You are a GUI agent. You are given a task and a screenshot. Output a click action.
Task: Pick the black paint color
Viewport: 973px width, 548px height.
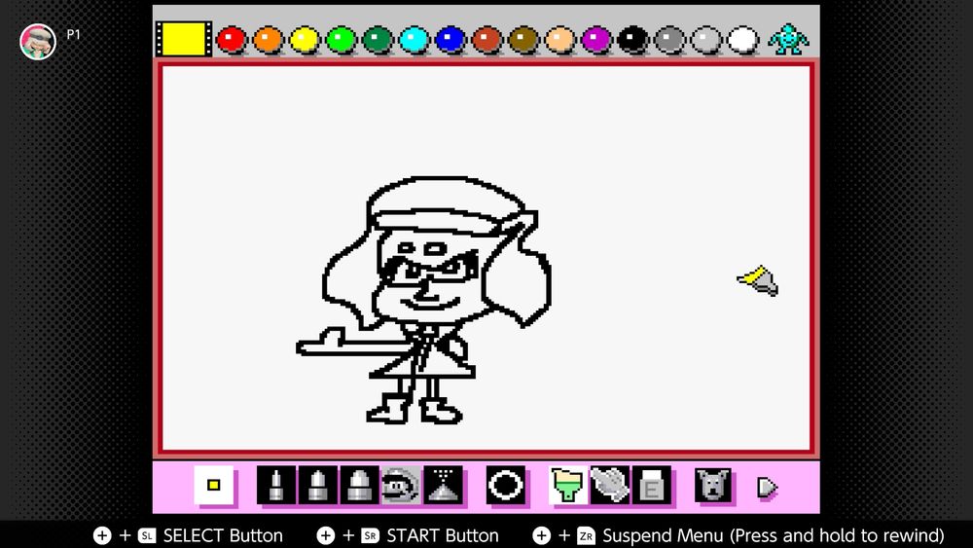tap(633, 40)
